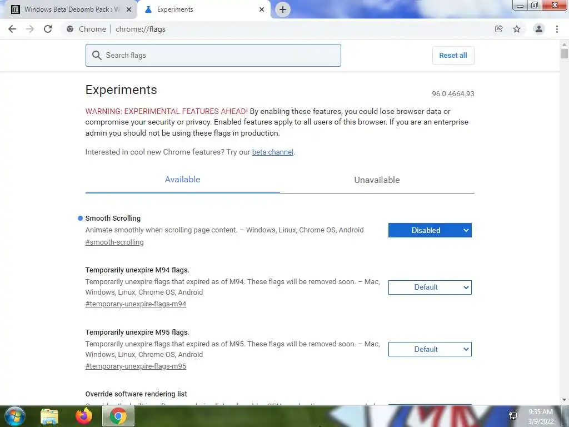The width and height of the screenshot is (569, 427).
Task: Click the vertical scrollbar thumb
Action: (x=564, y=54)
